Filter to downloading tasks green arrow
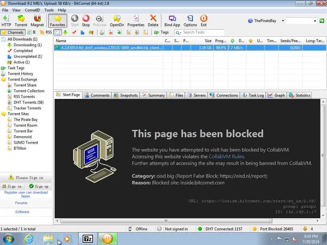This screenshot has height=245, width=327. pos(65,32)
